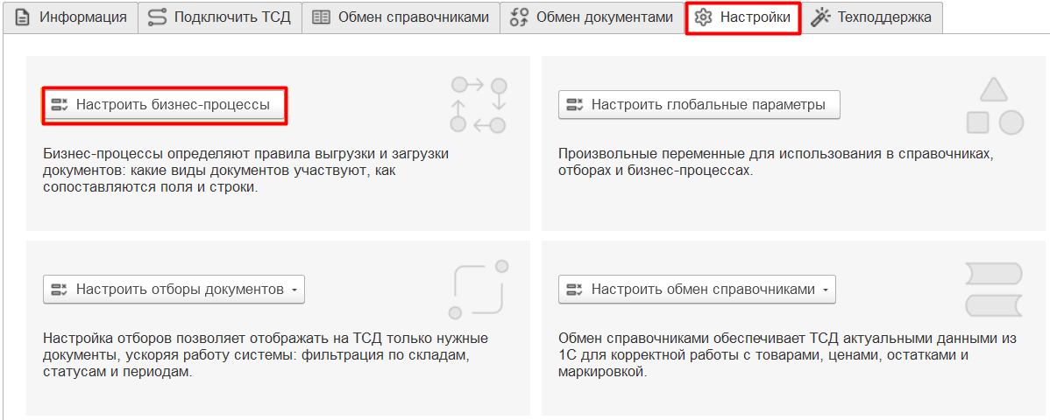The width and height of the screenshot is (1050, 420).
Task: Open the Настроить обмен справочниками dropdown button
Action: [697, 290]
